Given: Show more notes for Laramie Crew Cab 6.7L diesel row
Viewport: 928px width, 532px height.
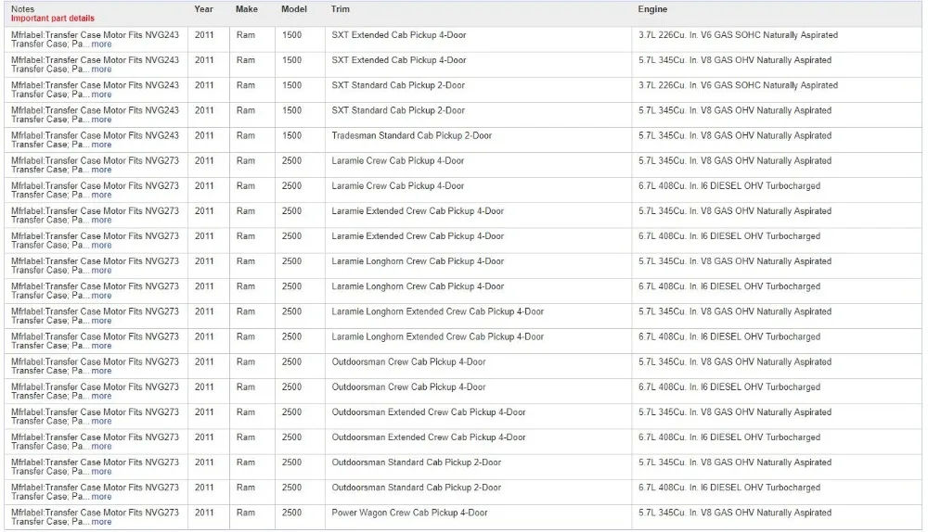Looking at the screenshot, I should coord(101,195).
